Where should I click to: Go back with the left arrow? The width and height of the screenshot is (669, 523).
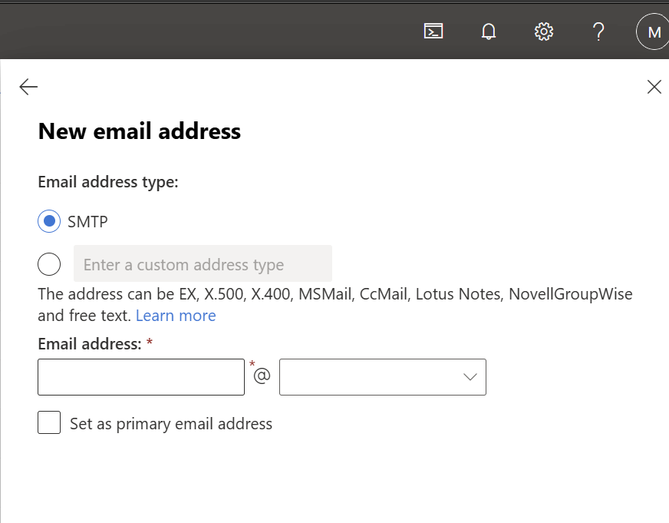click(x=28, y=87)
